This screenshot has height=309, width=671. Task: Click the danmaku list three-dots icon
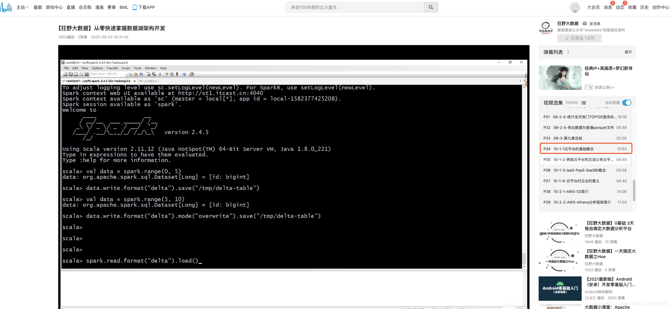coord(568,52)
